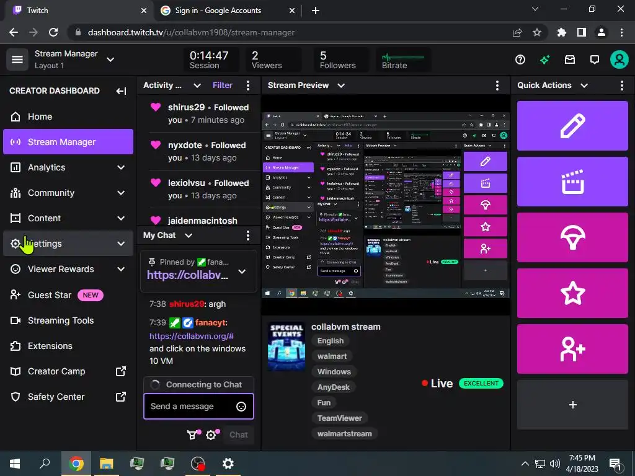Open the Help question mark icon
The width and height of the screenshot is (635, 476).
point(520,60)
